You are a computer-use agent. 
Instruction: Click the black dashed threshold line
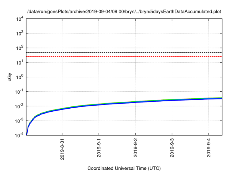pyautogui.click(x=124, y=52)
